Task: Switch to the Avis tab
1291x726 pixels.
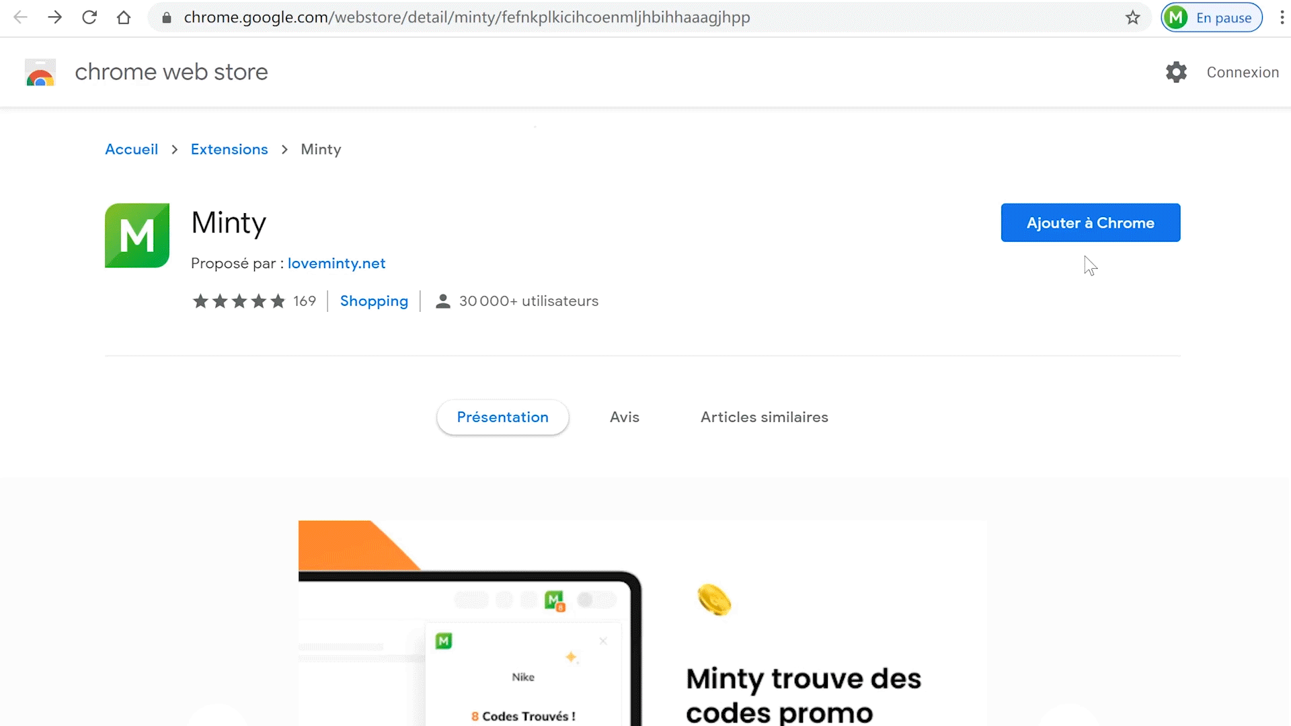Action: (625, 417)
